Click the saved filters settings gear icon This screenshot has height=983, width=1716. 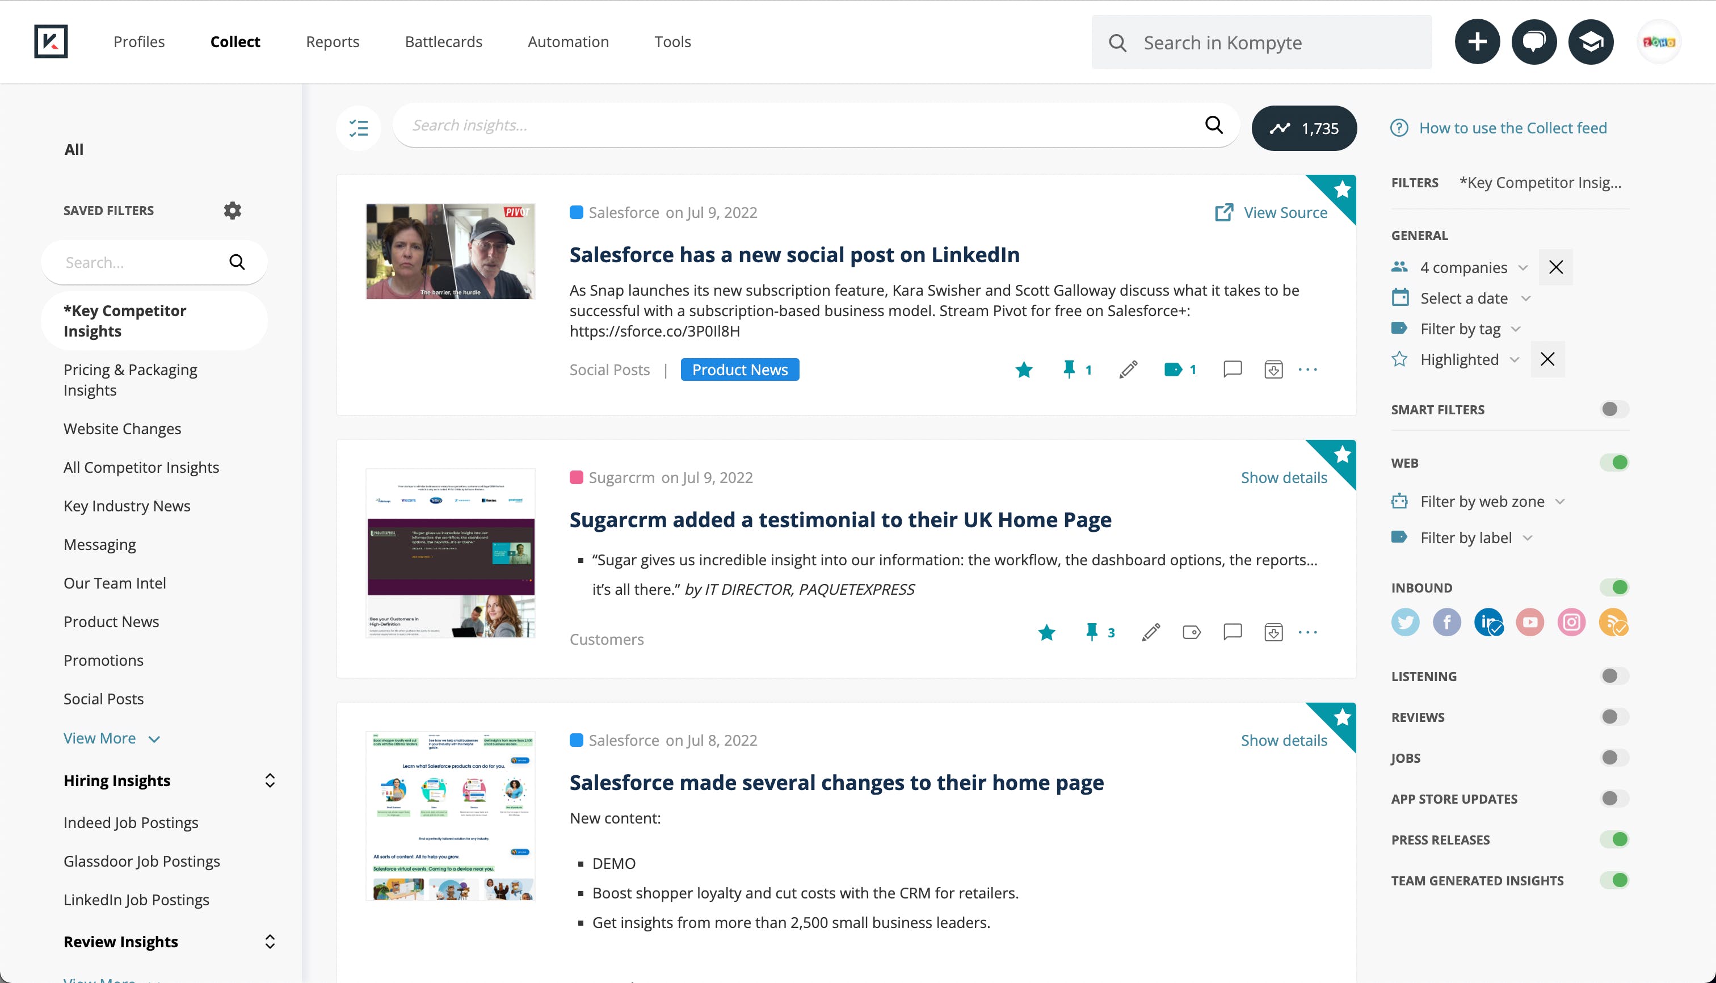[x=232, y=211]
